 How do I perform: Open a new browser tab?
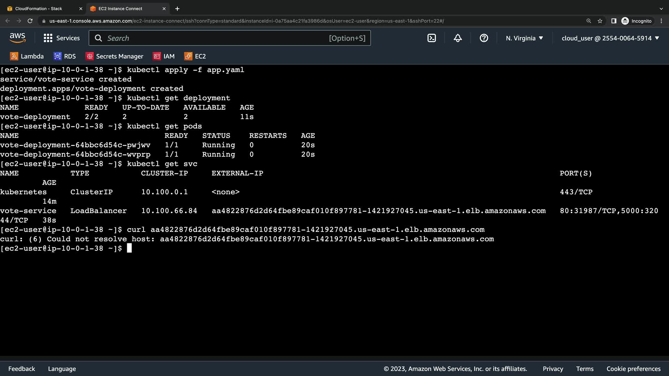tap(177, 9)
